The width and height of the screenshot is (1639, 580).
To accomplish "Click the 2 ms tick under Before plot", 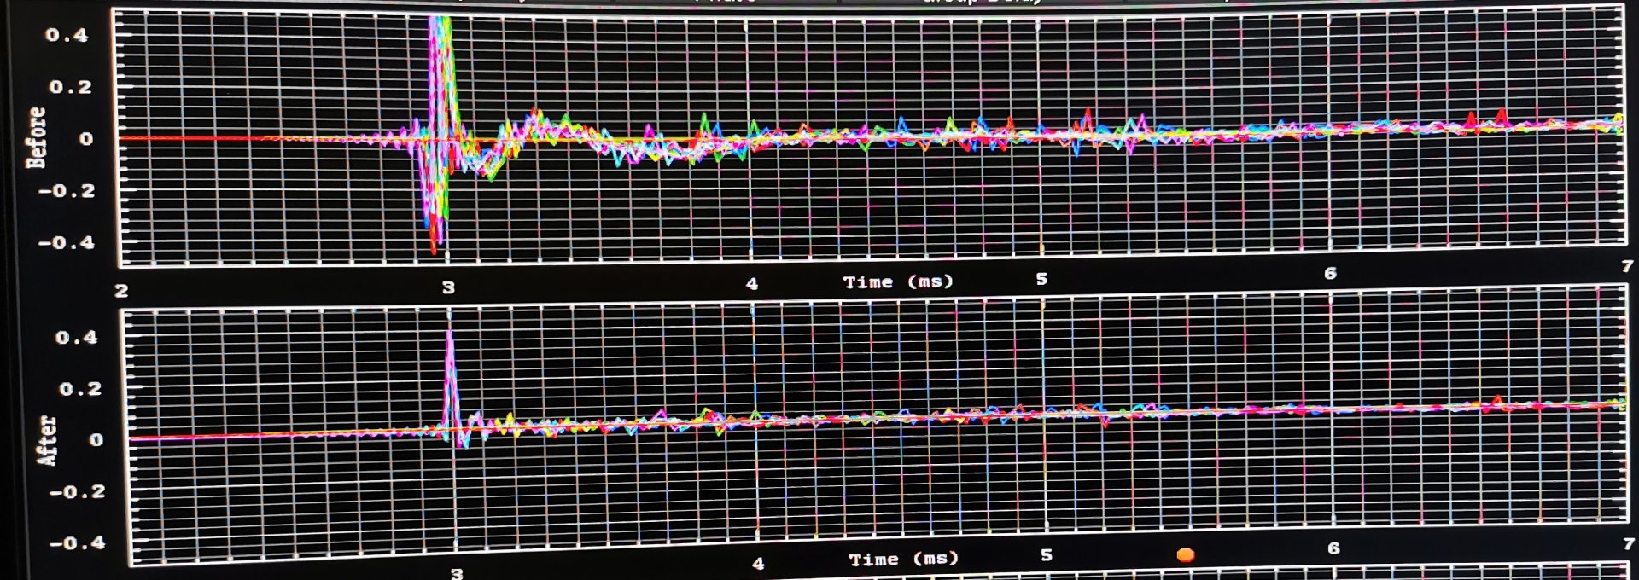I will click(x=121, y=291).
